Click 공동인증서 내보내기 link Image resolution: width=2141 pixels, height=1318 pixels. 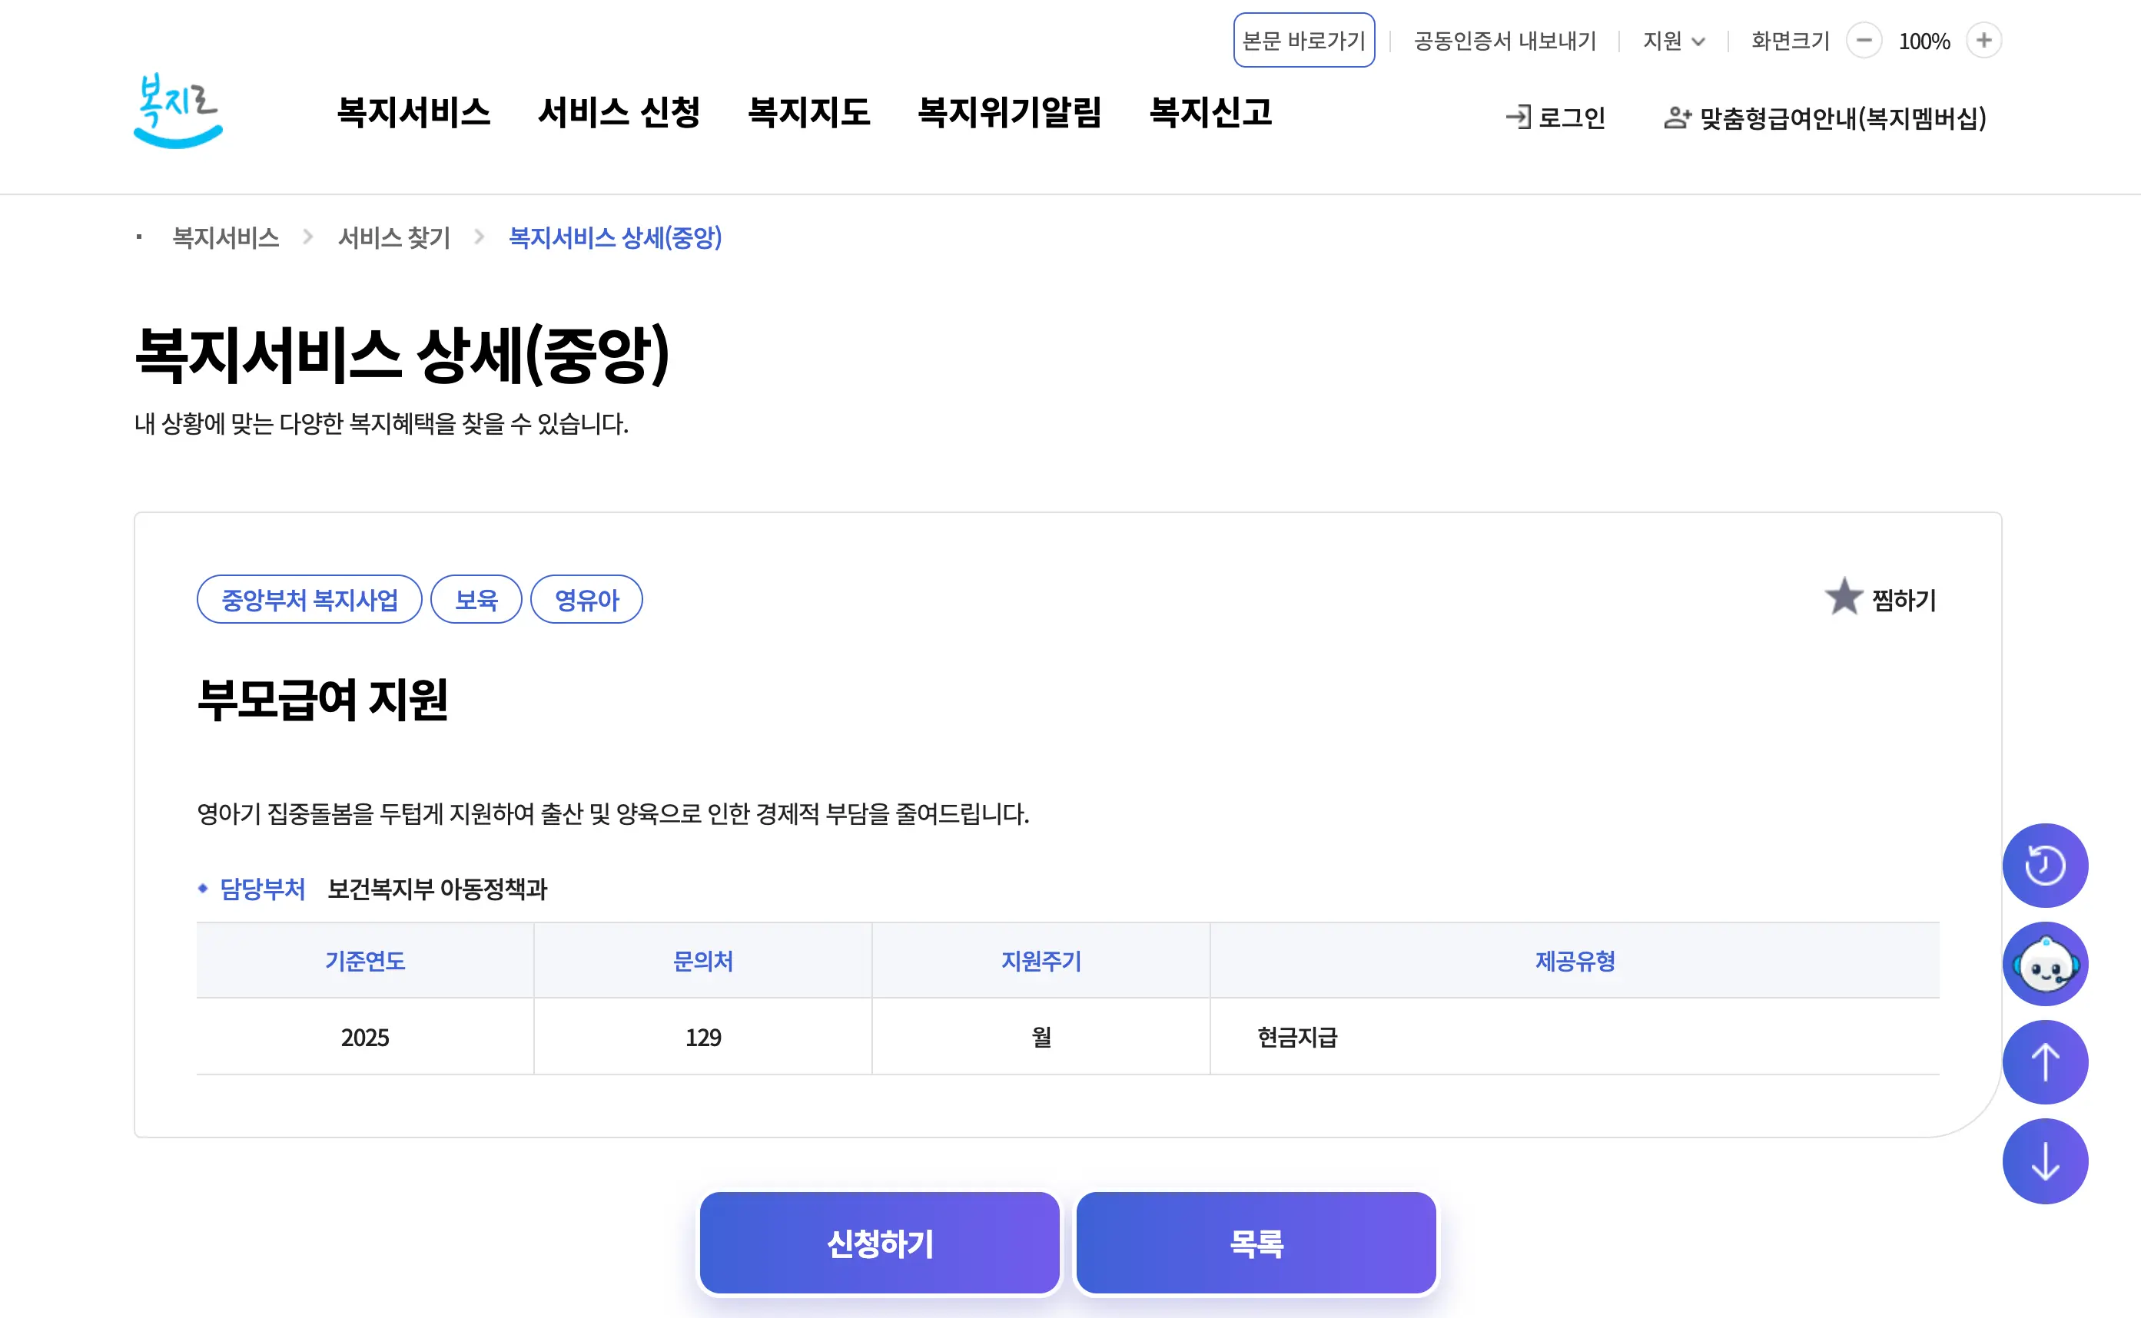1505,41
